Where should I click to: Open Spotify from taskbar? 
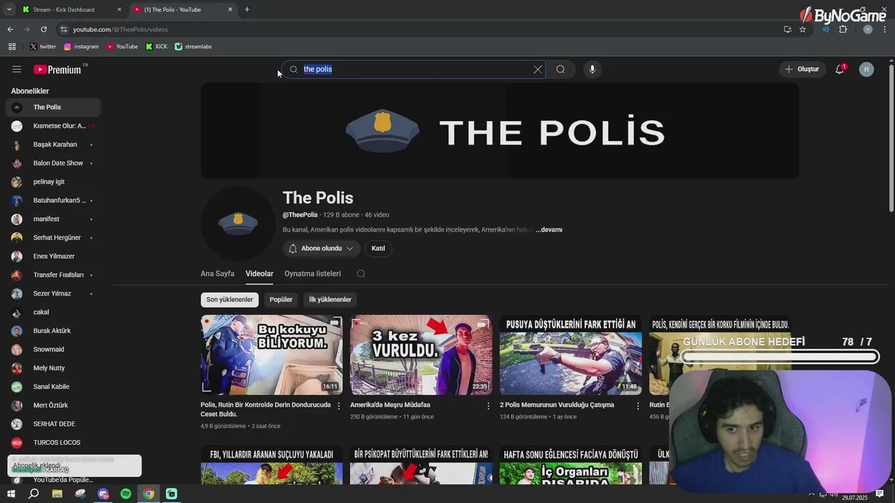[x=126, y=494]
